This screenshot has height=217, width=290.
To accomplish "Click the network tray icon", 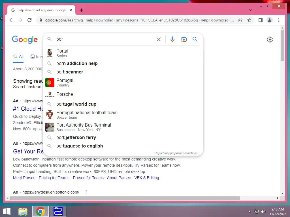I will (256, 211).
